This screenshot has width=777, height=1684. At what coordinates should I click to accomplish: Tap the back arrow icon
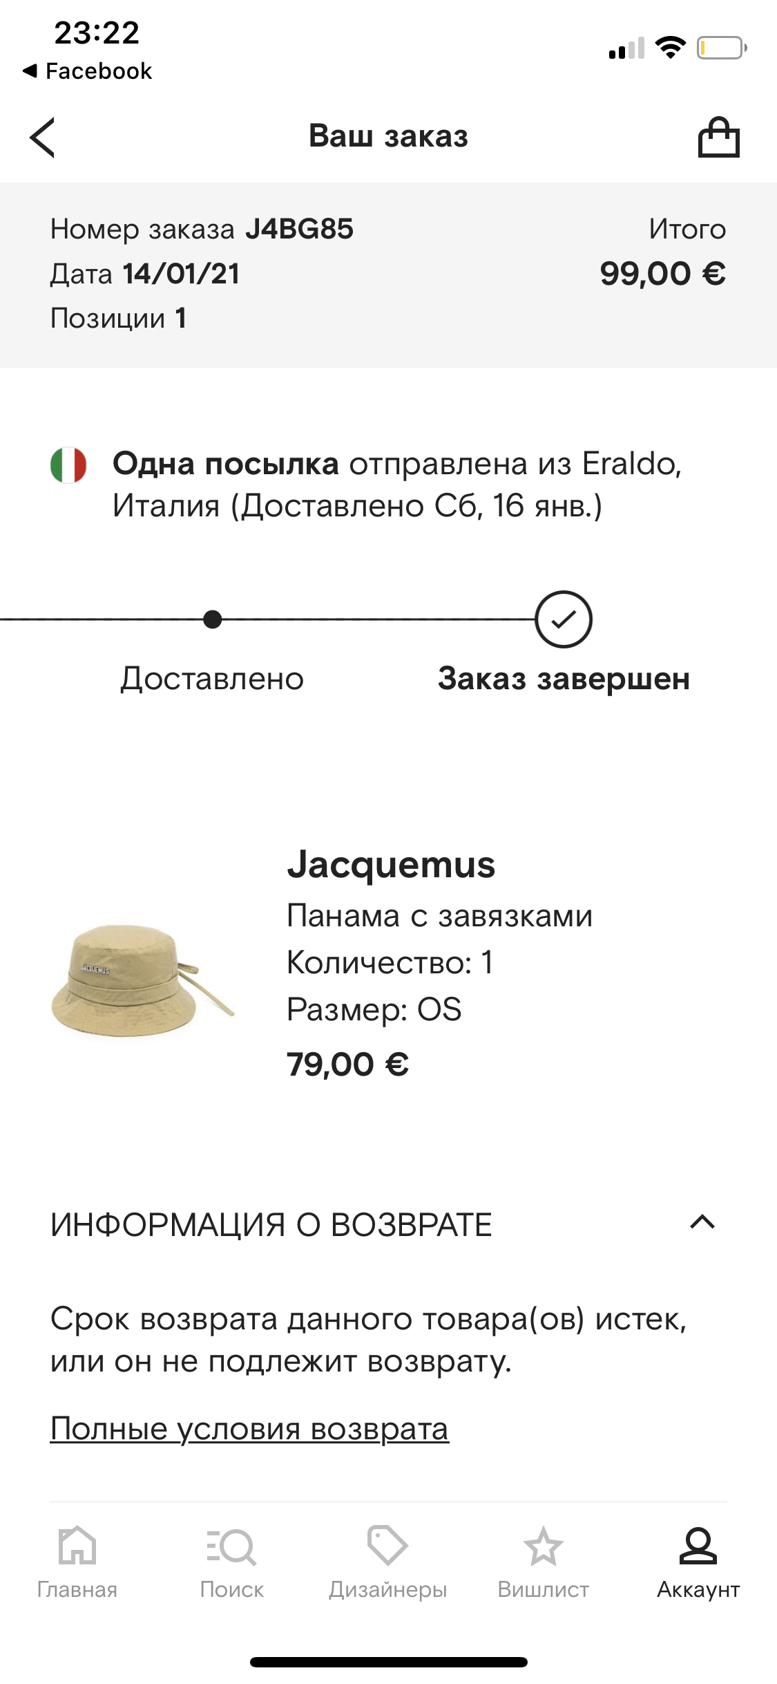click(43, 138)
